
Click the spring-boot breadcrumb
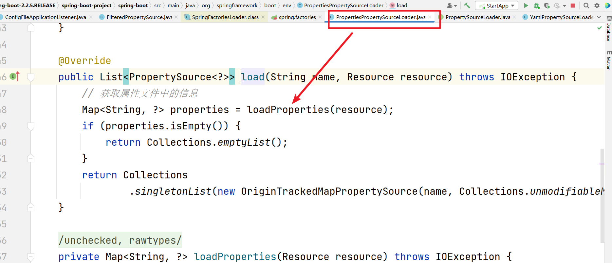[133, 5]
